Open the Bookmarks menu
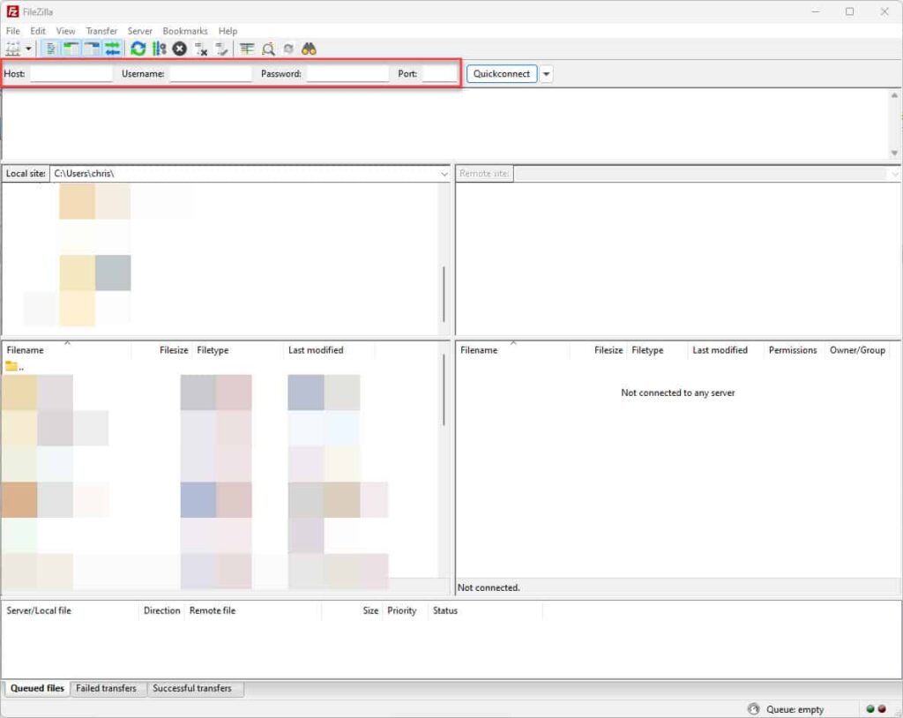This screenshot has width=903, height=718. click(x=185, y=31)
